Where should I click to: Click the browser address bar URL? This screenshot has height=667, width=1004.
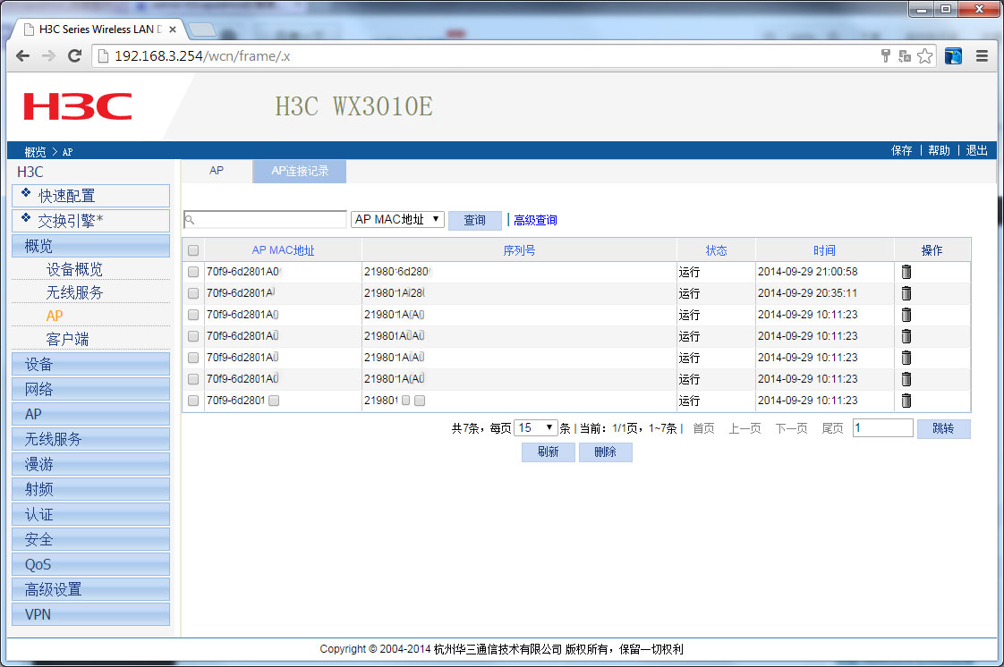pos(202,56)
